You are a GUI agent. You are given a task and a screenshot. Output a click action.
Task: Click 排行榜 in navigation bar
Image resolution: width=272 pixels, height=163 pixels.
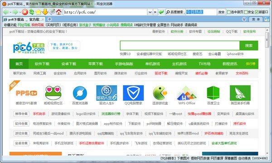coord(251,64)
